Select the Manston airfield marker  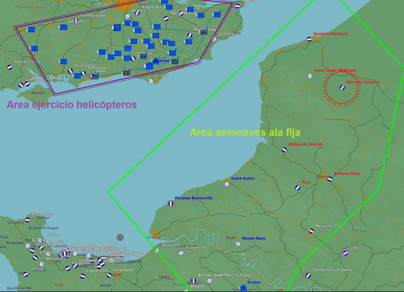[x=238, y=6]
